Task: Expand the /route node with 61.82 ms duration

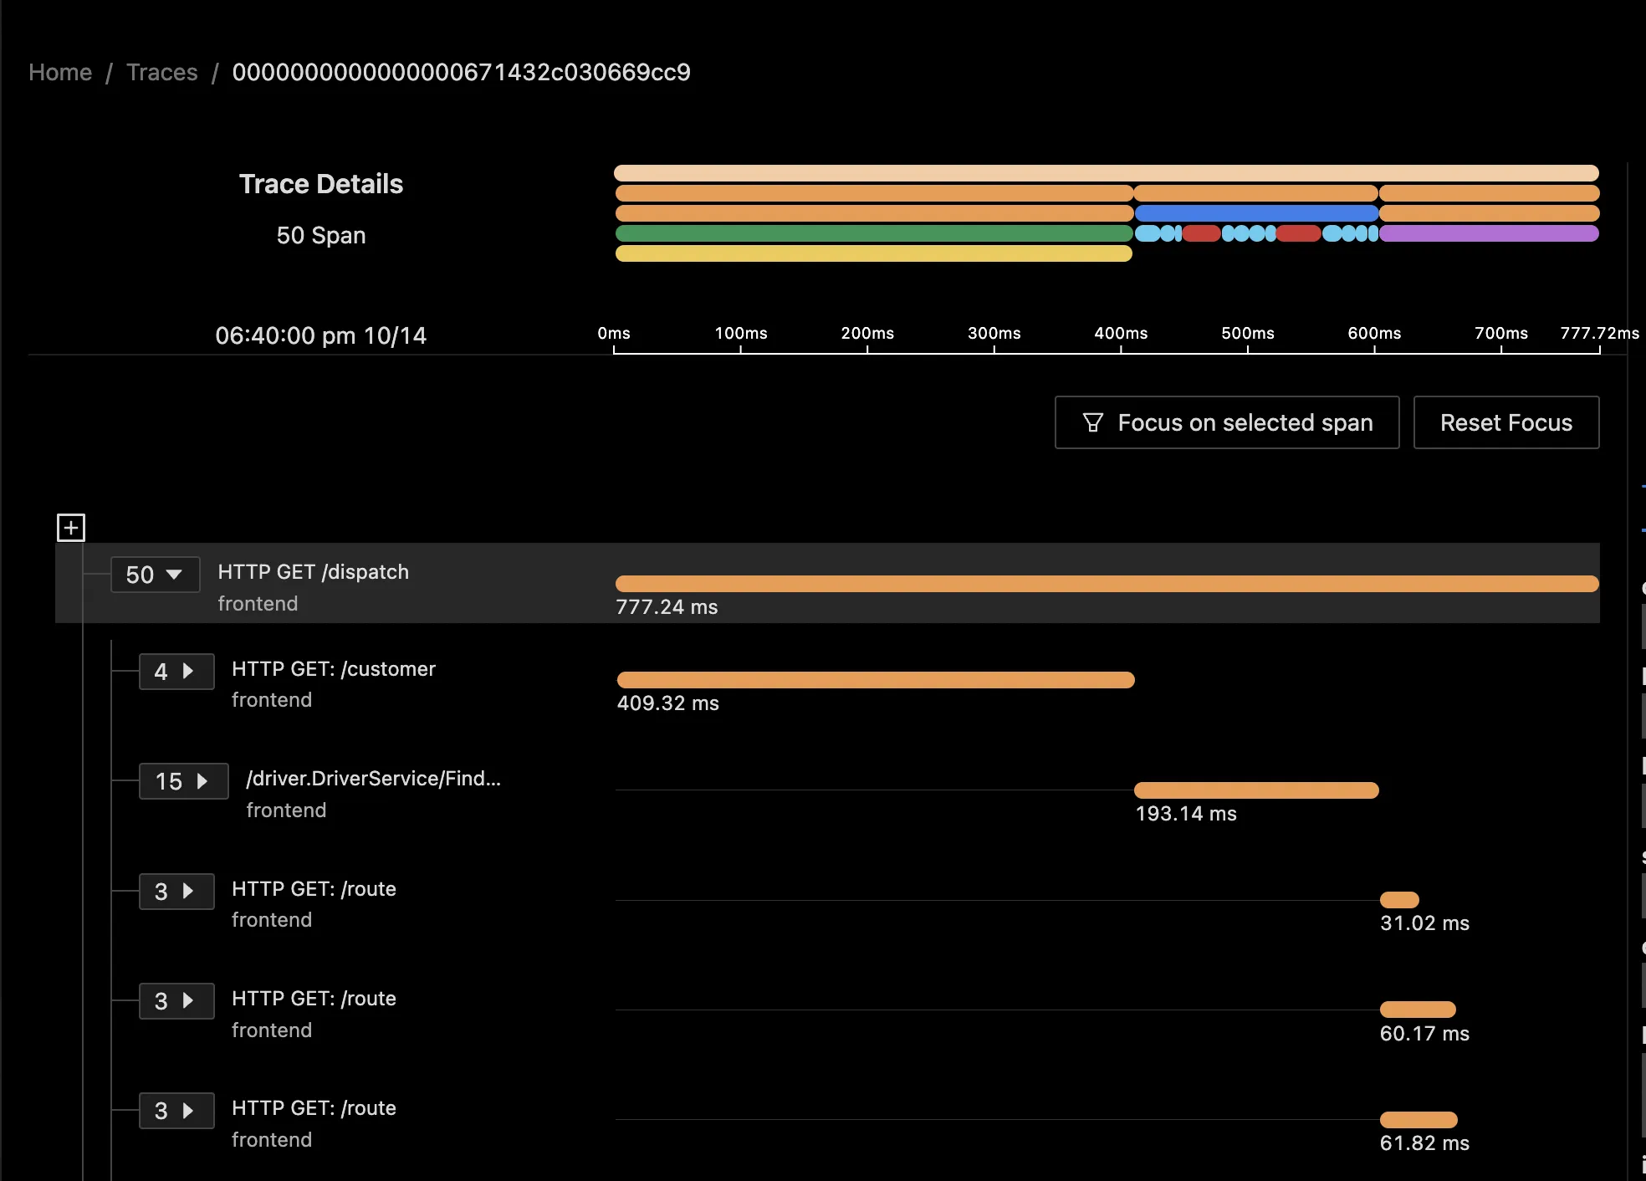Action: (x=176, y=1111)
